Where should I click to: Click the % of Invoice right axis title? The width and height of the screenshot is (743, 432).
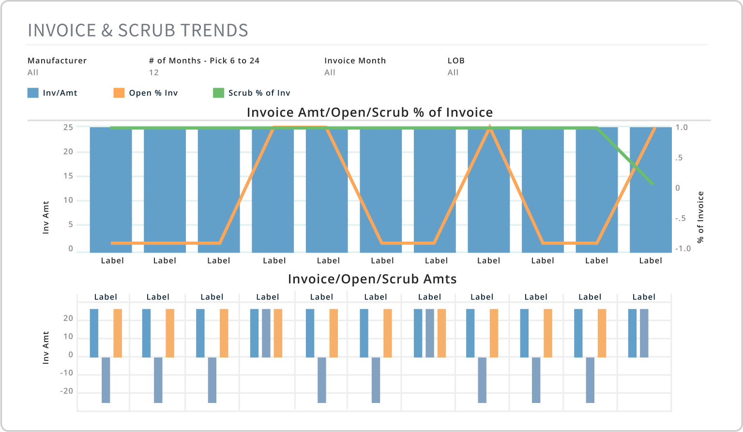[700, 217]
